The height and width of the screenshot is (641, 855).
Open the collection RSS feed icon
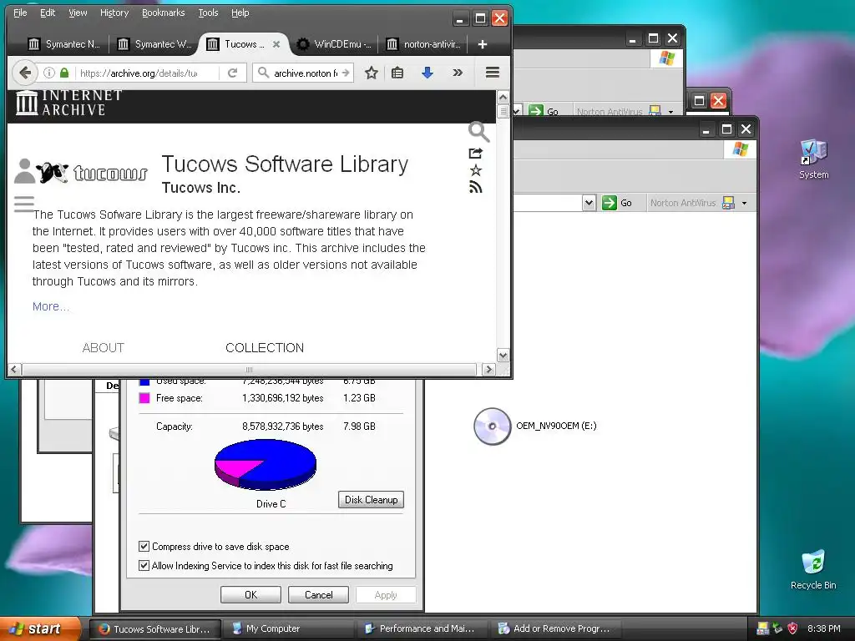(x=475, y=187)
